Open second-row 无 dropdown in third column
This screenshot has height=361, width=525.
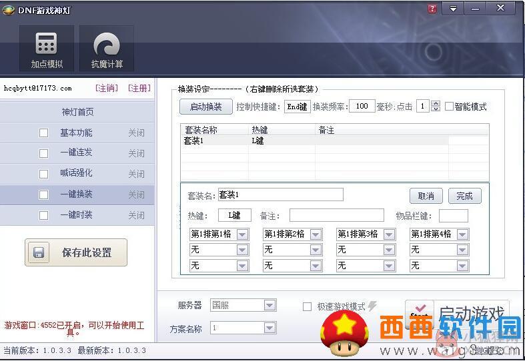[389, 250]
